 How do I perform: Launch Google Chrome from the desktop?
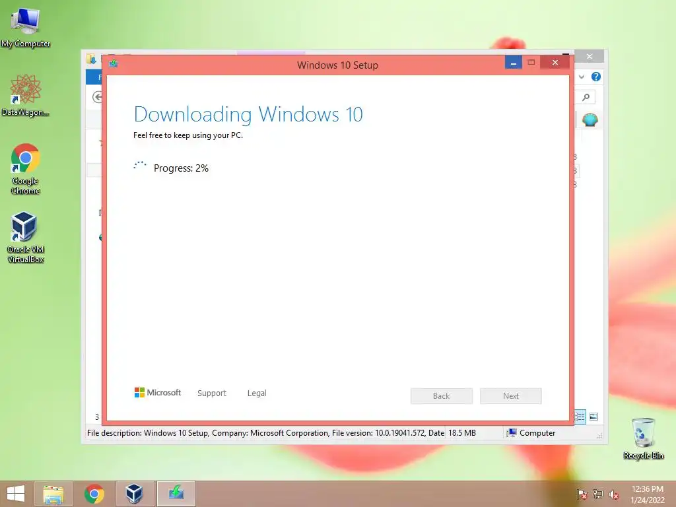click(26, 168)
